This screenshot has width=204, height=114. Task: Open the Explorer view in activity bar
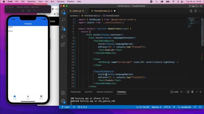tap(63, 12)
